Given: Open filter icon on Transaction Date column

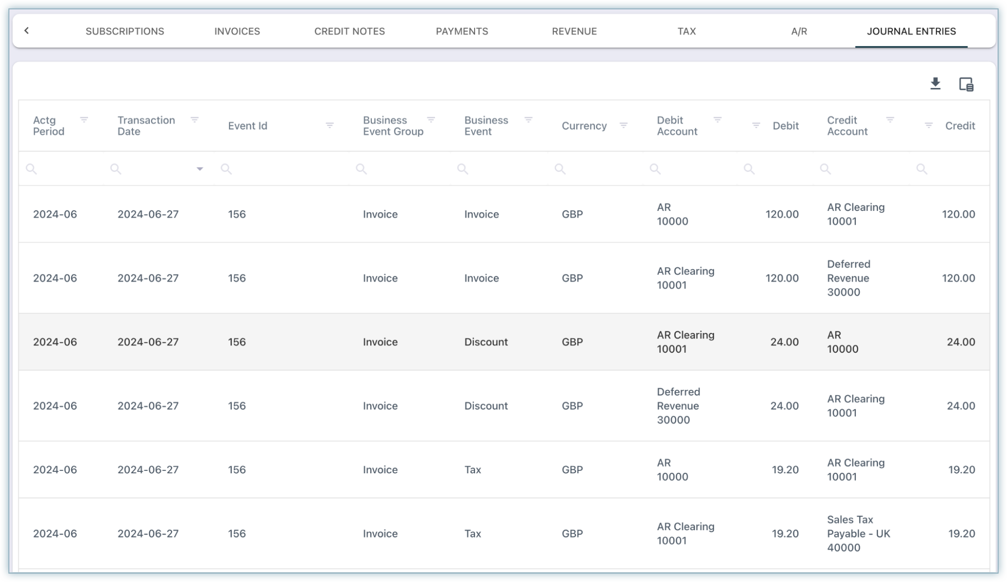Looking at the screenshot, I should 194,120.
